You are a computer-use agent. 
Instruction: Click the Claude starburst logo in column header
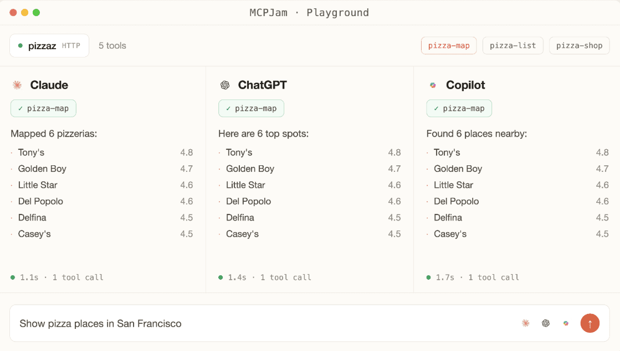17,85
